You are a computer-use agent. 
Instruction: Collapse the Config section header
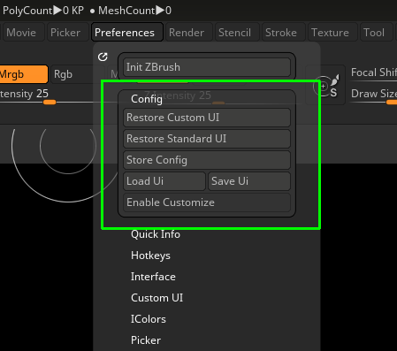(147, 99)
